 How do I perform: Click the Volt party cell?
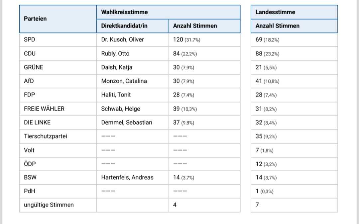(29, 150)
